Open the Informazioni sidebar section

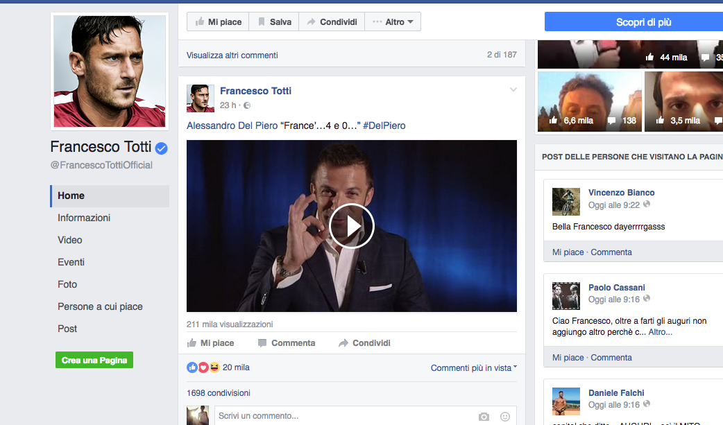pyautogui.click(x=84, y=218)
